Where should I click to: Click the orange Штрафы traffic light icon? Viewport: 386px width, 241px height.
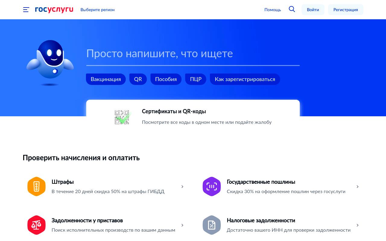pyautogui.click(x=36, y=186)
